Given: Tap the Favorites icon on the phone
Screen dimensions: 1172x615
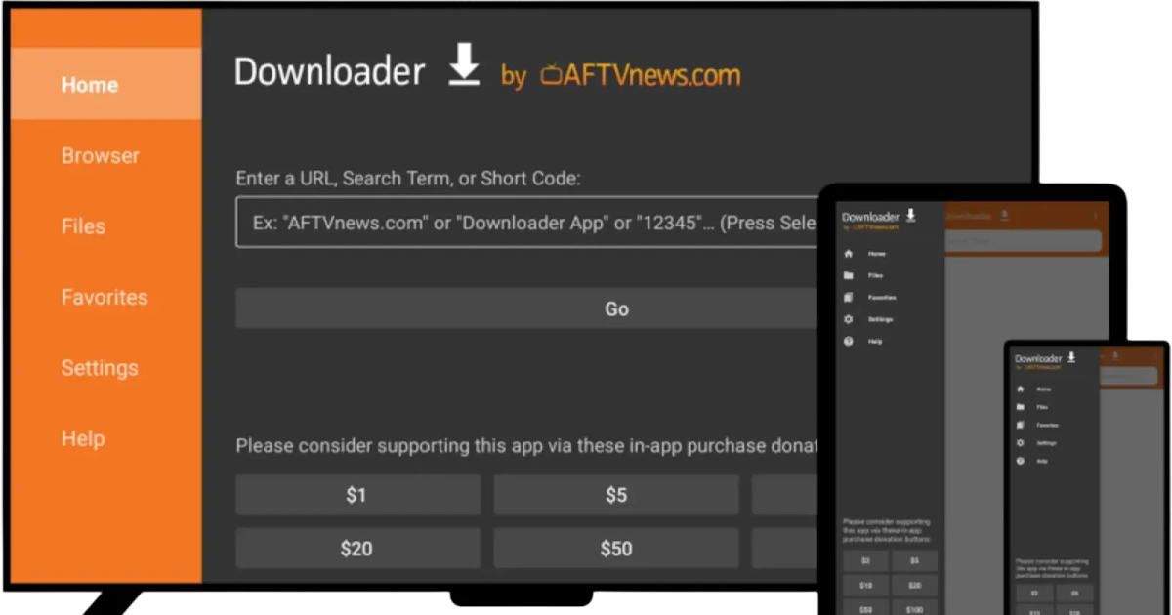Looking at the screenshot, I should click(1020, 425).
